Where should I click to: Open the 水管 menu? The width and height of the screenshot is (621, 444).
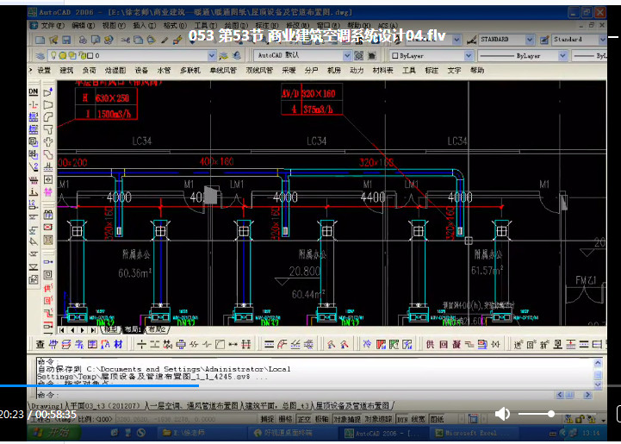coord(165,71)
